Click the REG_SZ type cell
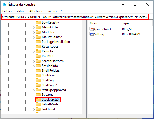This screenshot has height=119, width=154. click(127, 29)
